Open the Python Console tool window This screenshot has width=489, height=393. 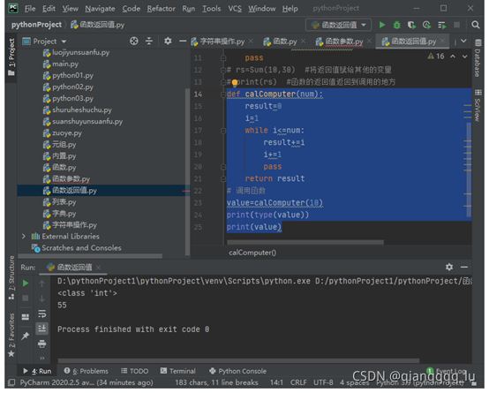click(237, 371)
